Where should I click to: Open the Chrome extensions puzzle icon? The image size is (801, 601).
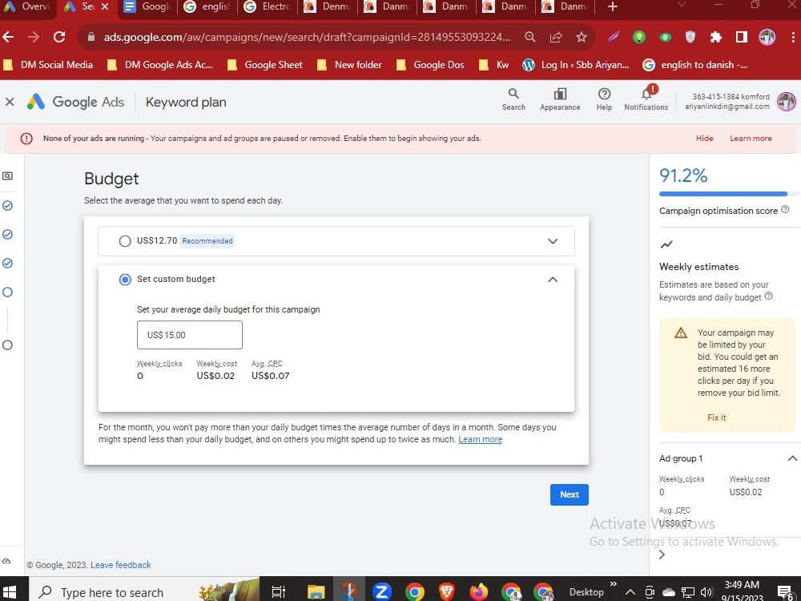(715, 37)
